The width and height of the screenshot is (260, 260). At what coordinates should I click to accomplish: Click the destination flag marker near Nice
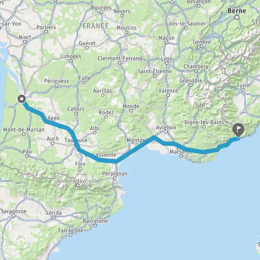tap(238, 130)
